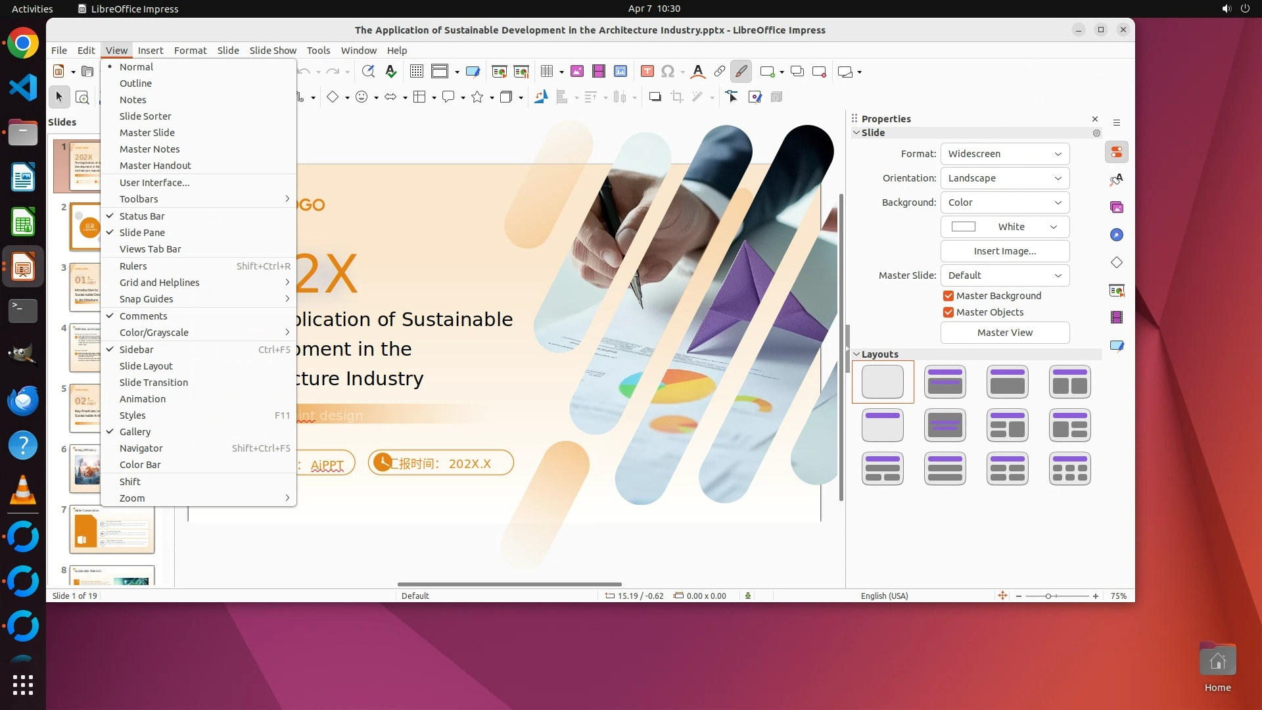Toggle the display grid toolbar icon
The width and height of the screenshot is (1262, 710).
tap(416, 72)
